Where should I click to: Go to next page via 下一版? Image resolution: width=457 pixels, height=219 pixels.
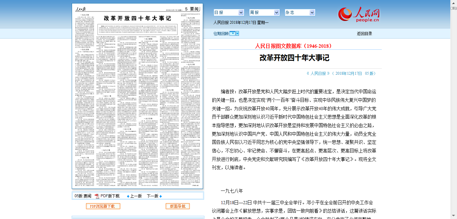click(x=152, y=196)
